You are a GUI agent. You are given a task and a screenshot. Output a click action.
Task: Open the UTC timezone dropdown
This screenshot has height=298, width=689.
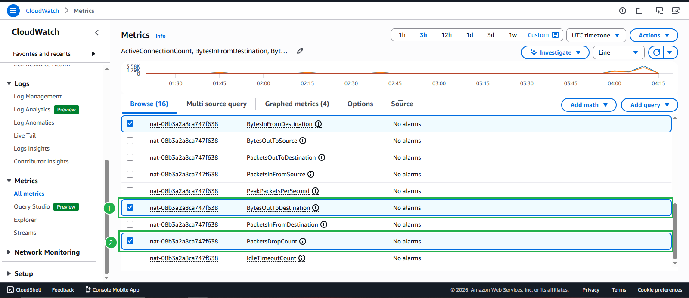tap(596, 35)
